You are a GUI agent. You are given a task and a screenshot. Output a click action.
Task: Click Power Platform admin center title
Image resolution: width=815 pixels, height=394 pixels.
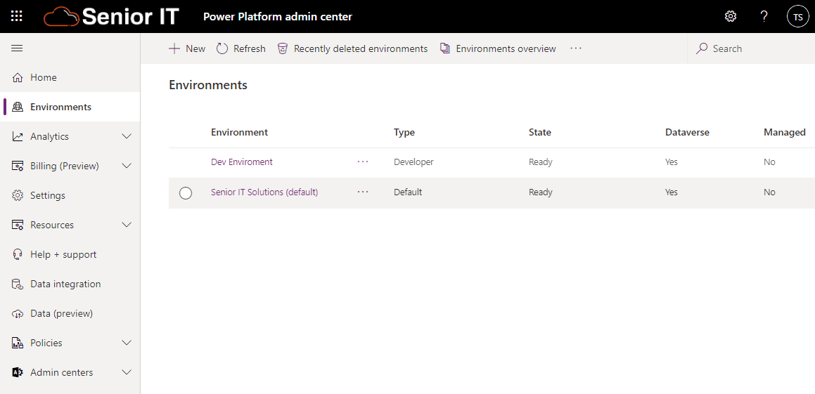[278, 17]
